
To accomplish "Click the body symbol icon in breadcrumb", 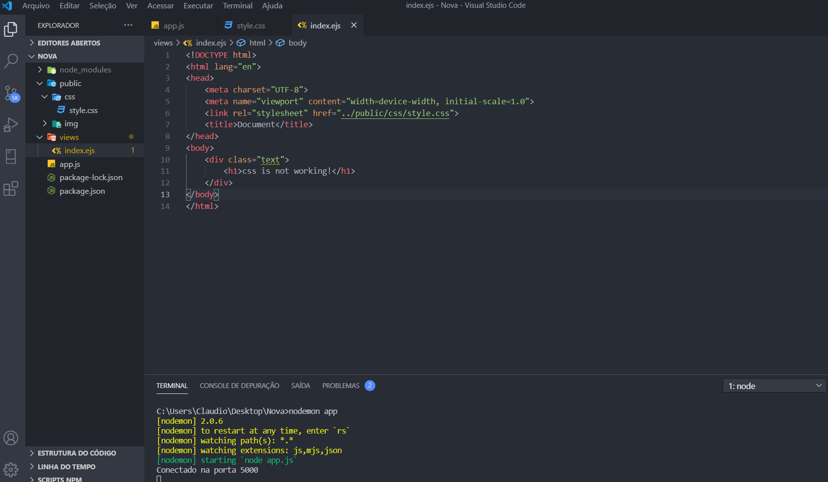I will 280,43.
